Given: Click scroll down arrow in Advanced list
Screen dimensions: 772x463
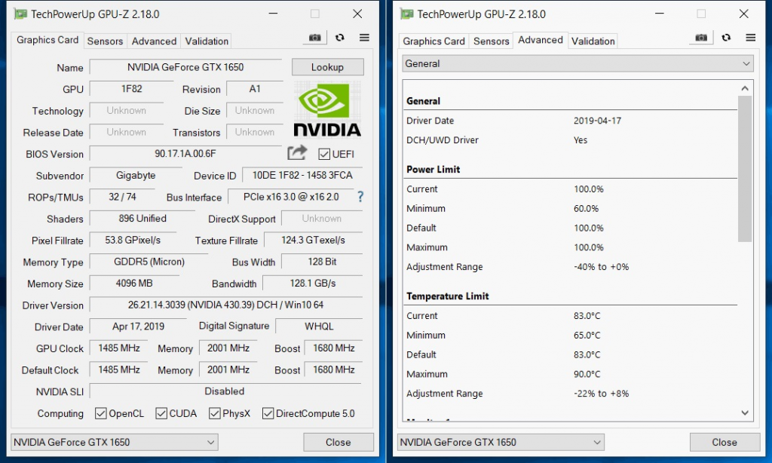Looking at the screenshot, I should pos(745,412).
